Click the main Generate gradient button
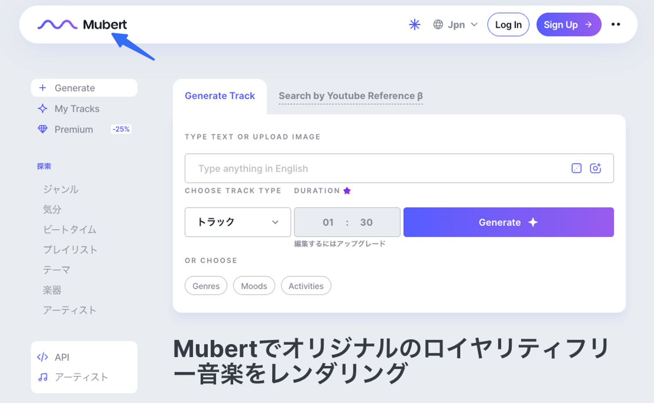This screenshot has width=654, height=403. (x=508, y=222)
